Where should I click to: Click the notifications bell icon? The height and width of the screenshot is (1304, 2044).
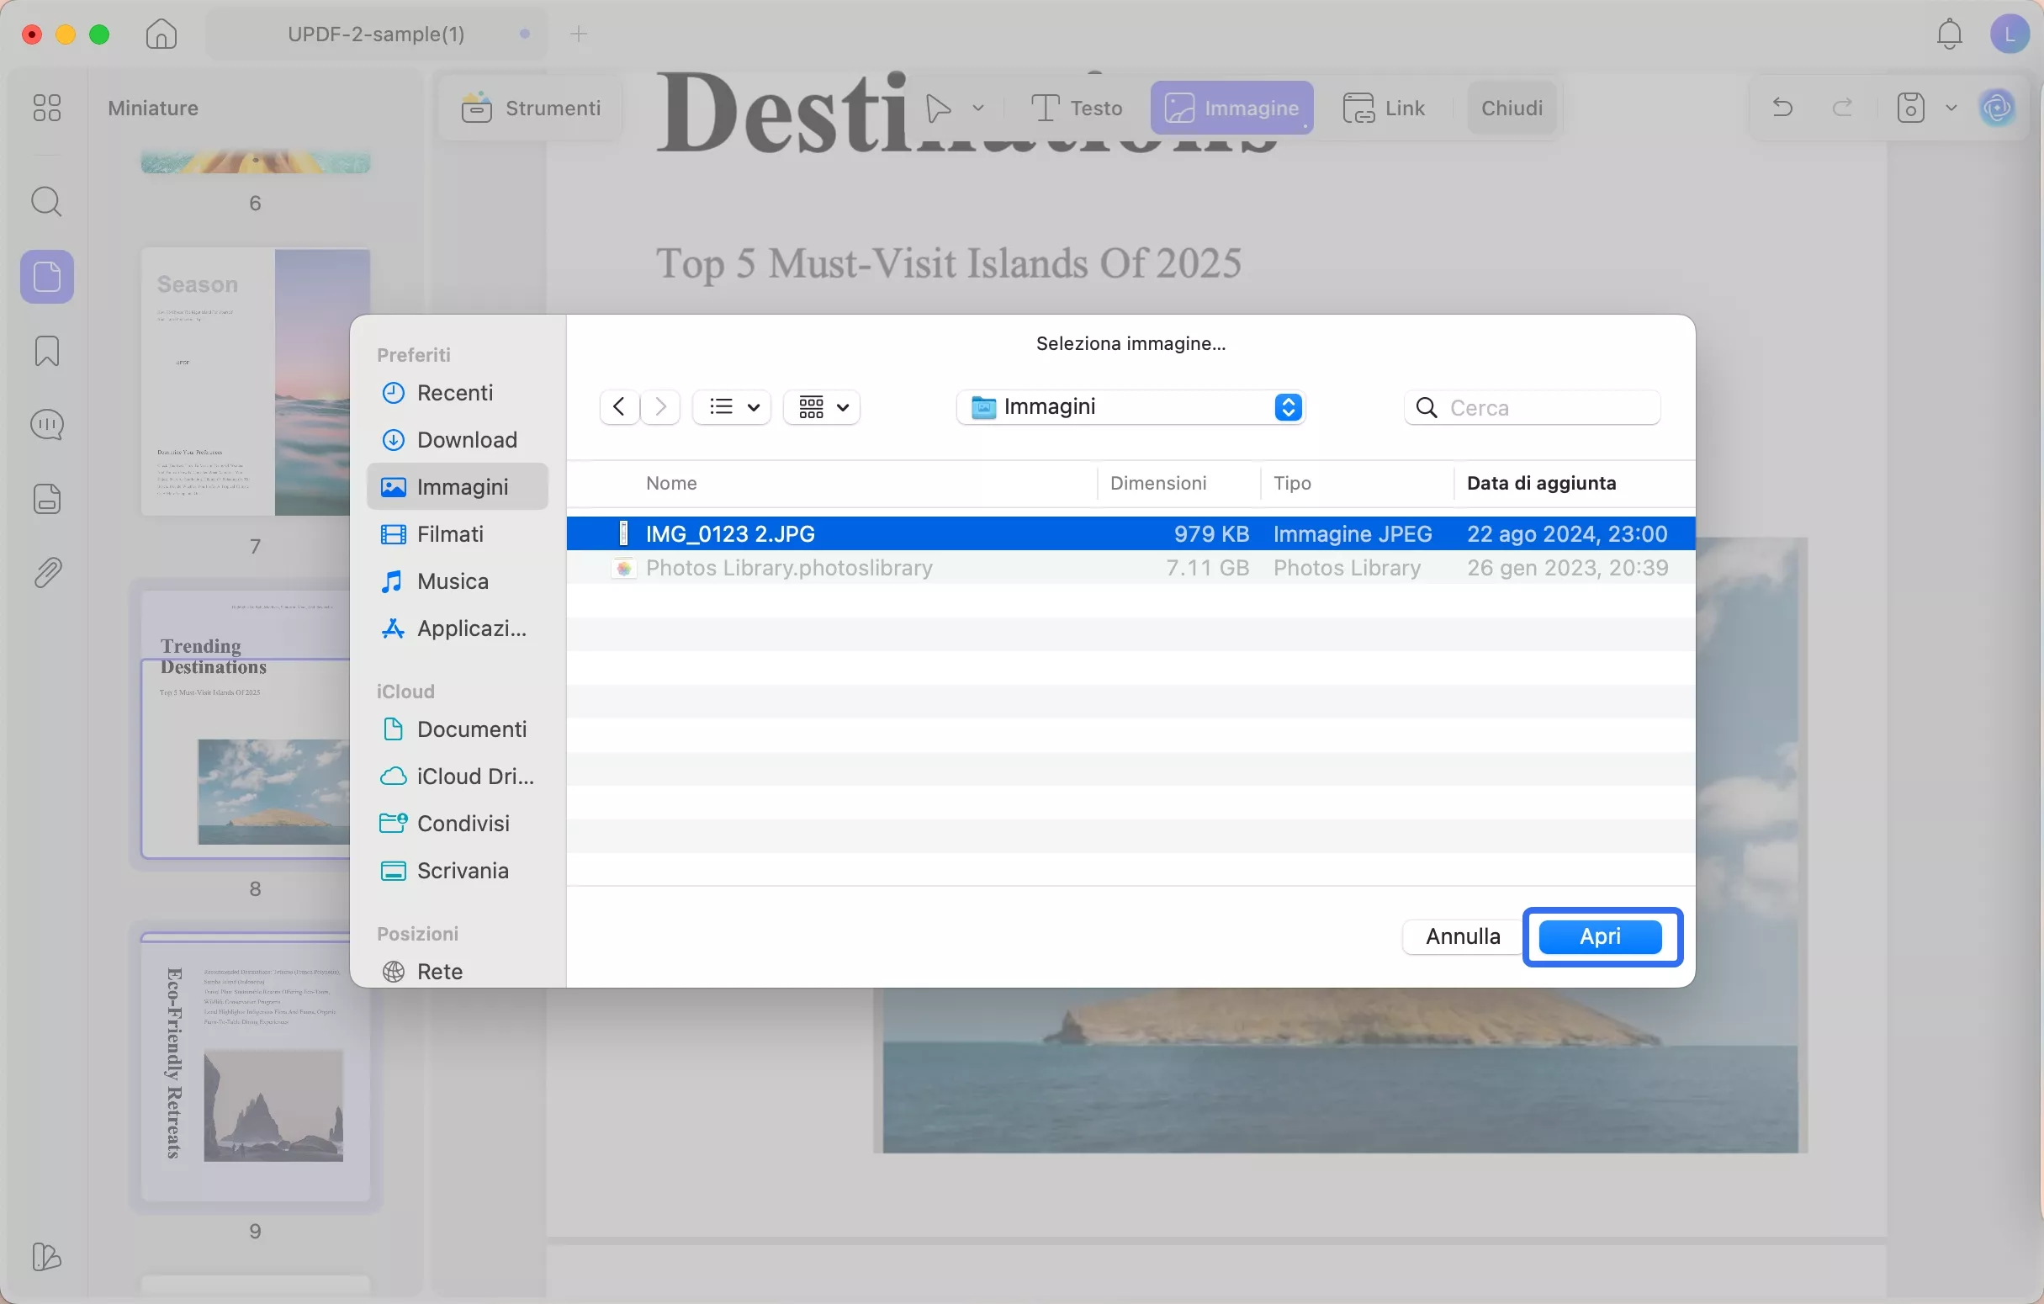(x=1949, y=34)
